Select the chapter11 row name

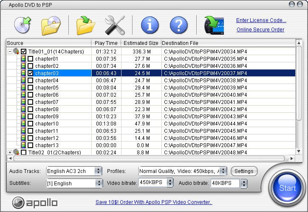[47, 131]
